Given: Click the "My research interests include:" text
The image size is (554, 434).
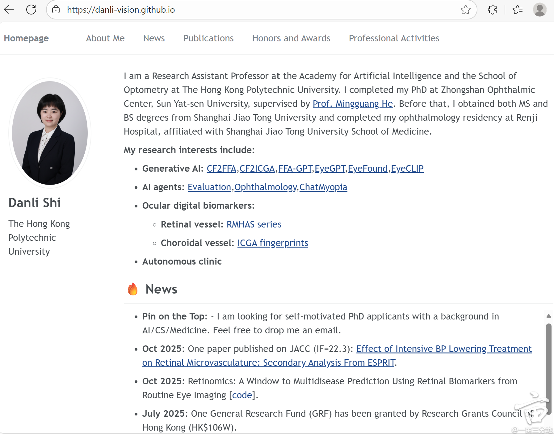Looking at the screenshot, I should [x=189, y=150].
